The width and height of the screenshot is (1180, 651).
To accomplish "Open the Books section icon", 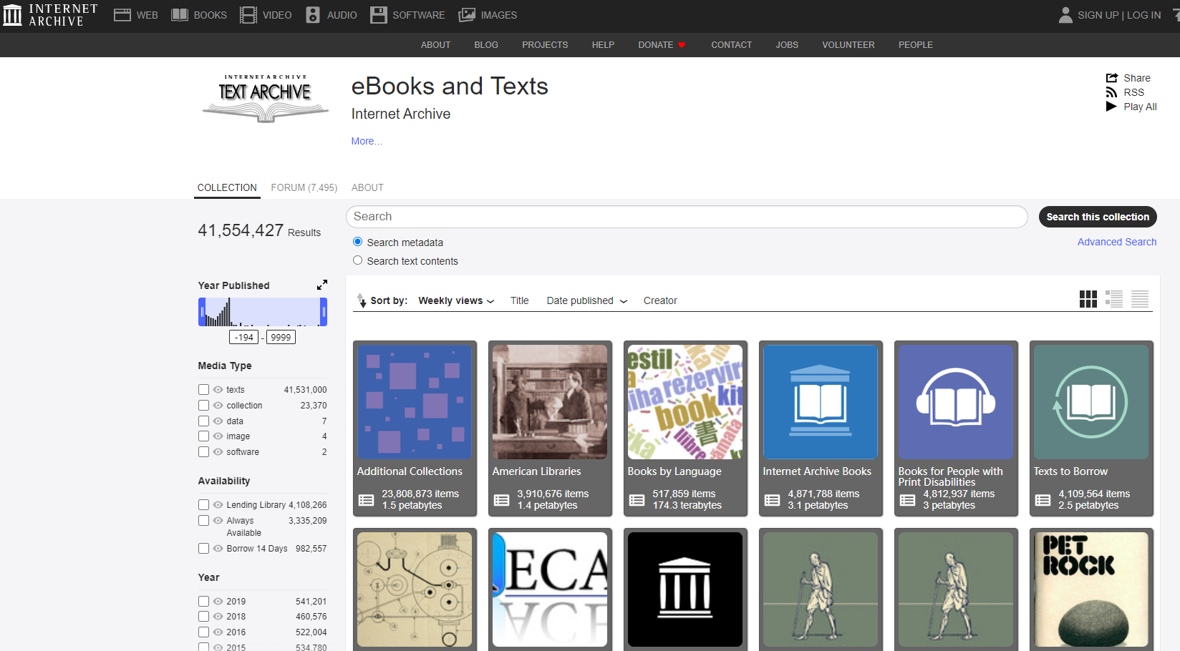I will point(180,15).
